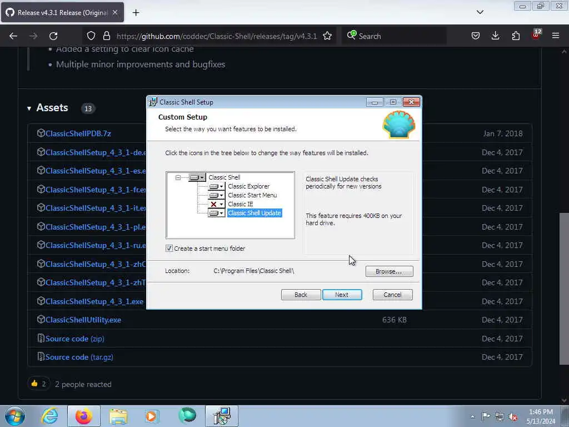This screenshot has height=427, width=569.
Task: Go back in Firefox
Action: coord(13,36)
